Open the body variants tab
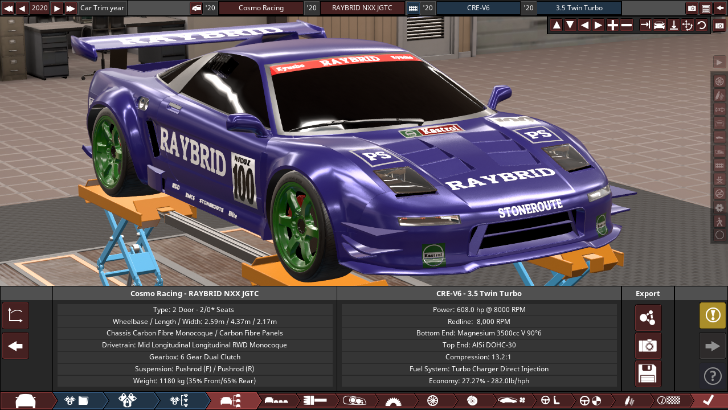728x410 pixels. (276, 401)
